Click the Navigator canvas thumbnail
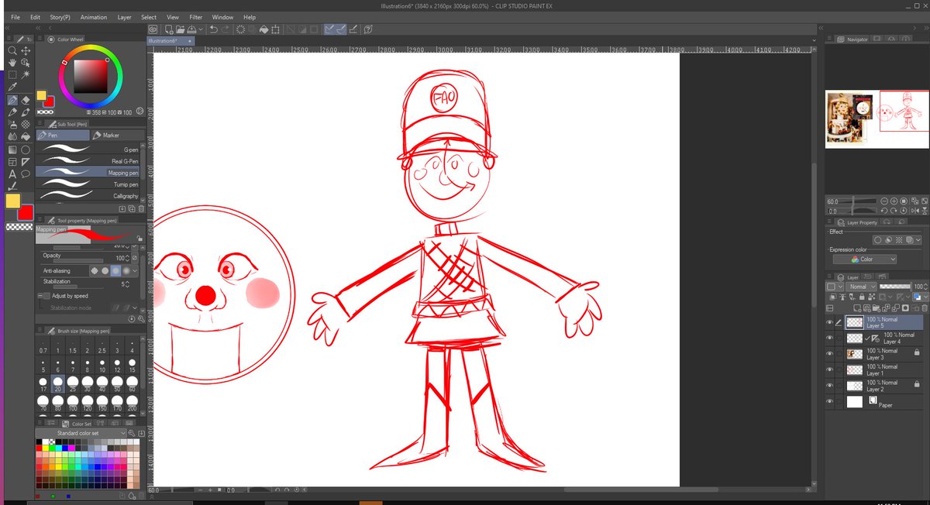Image resolution: width=930 pixels, height=505 pixels. coord(877,119)
